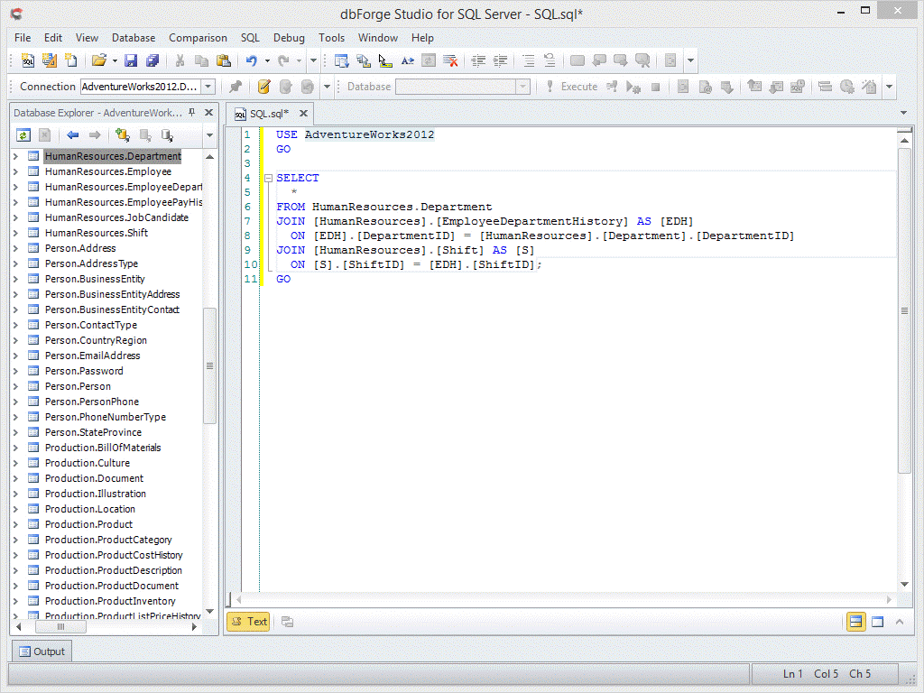Click the Output button at the bottom

pyautogui.click(x=41, y=651)
